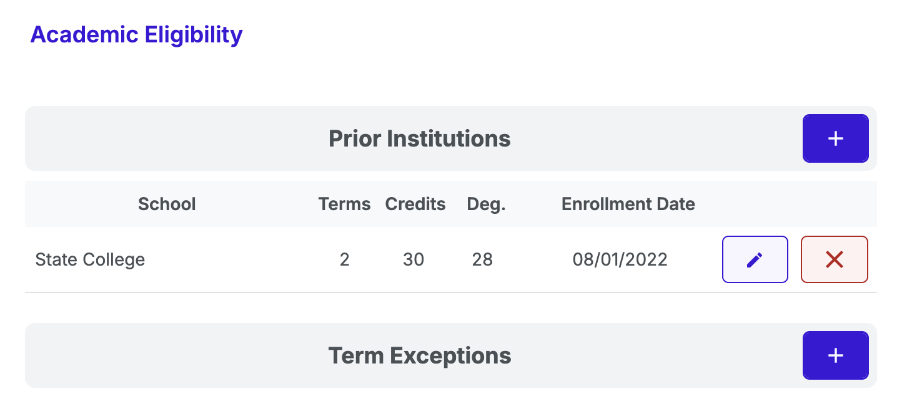Click the Enrollment Date column header

(628, 204)
